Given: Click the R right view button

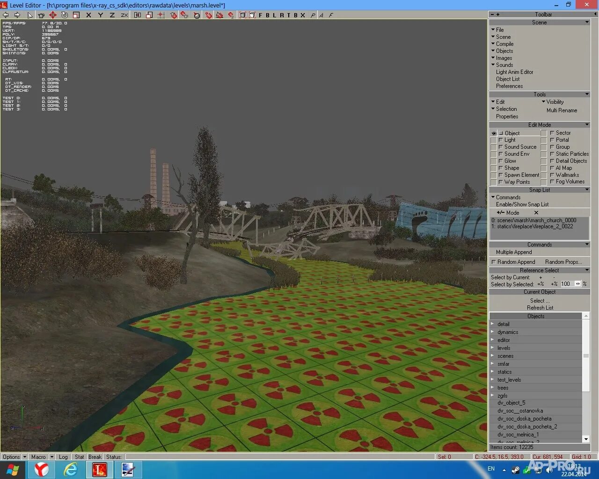Looking at the screenshot, I should (x=282, y=15).
